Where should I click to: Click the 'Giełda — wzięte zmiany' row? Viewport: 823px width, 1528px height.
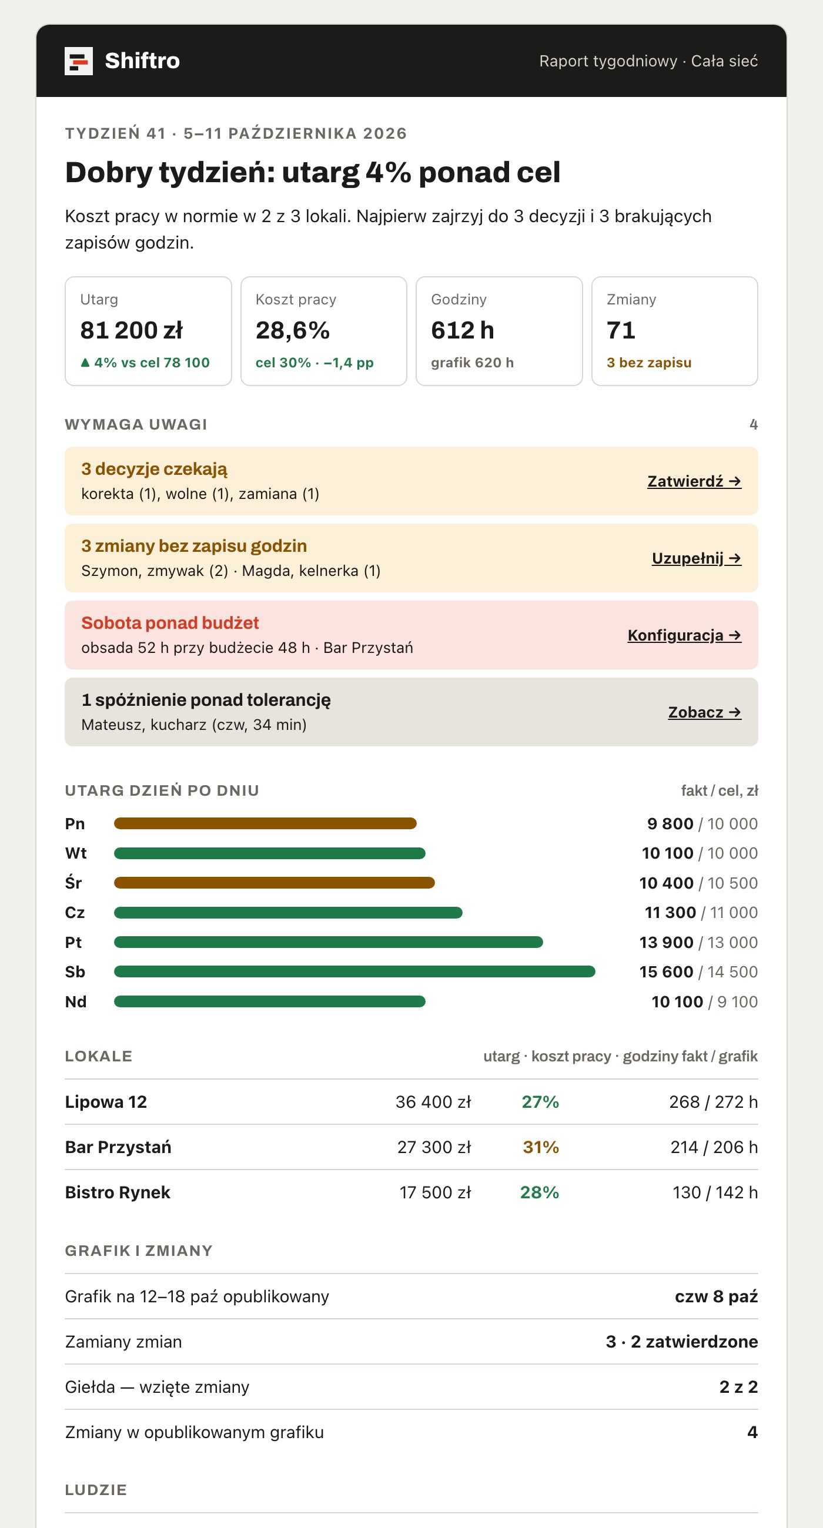[x=411, y=1387]
